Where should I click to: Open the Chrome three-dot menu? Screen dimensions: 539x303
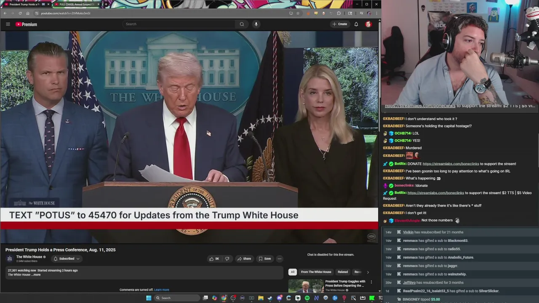point(376,13)
